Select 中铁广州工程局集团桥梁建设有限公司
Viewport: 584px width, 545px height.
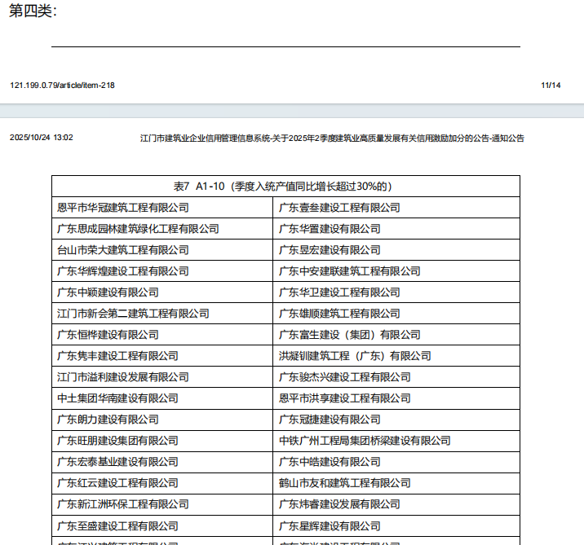(365, 441)
